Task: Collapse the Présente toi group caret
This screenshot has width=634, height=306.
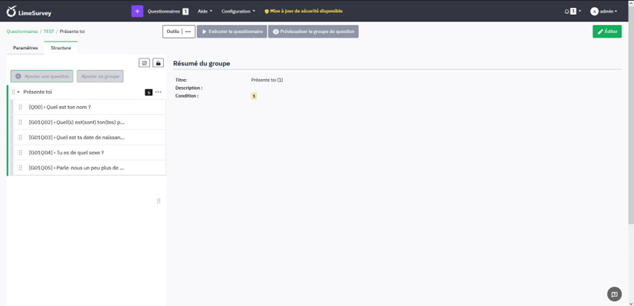Action: [19, 92]
